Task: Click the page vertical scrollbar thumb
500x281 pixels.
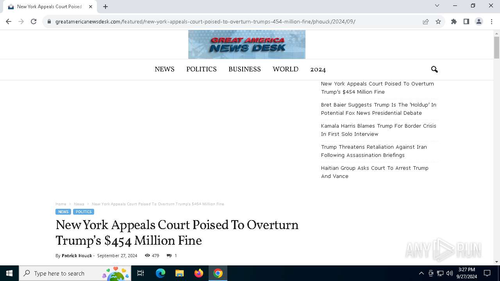Action: (x=497, y=48)
